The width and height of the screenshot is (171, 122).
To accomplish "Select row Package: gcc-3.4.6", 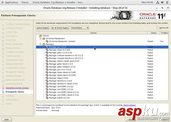I will [x=102, y=47].
